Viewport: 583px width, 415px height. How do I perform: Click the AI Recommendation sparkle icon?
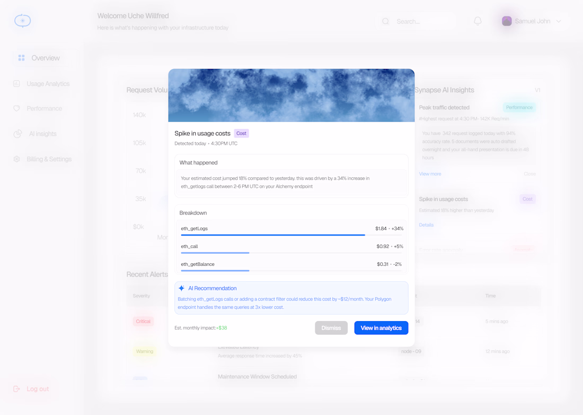pyautogui.click(x=181, y=288)
